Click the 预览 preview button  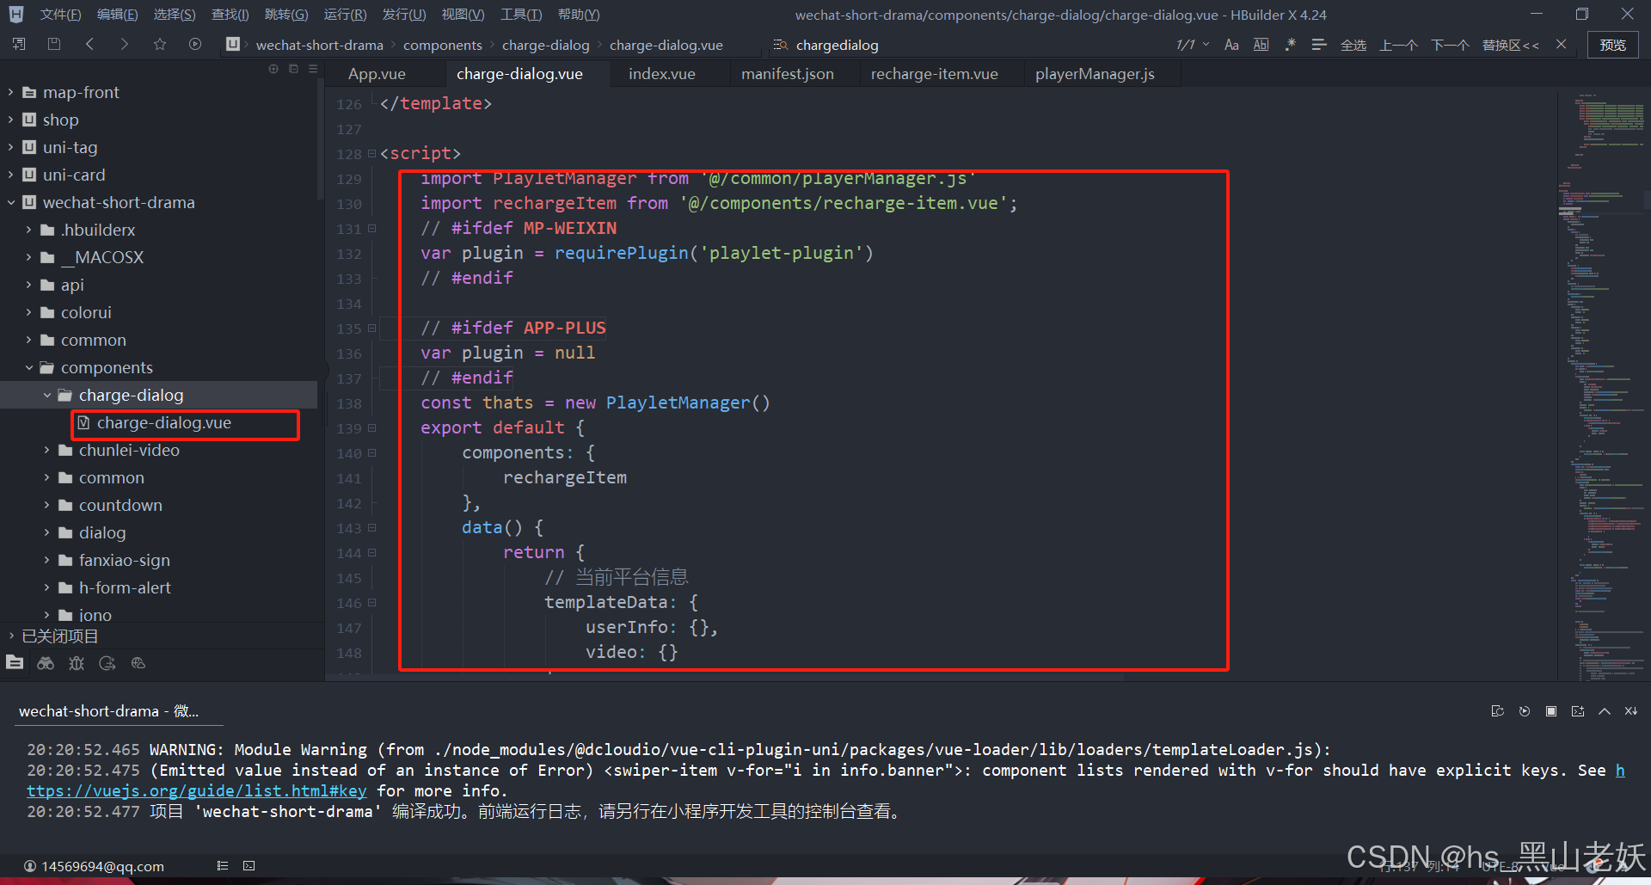point(1612,44)
